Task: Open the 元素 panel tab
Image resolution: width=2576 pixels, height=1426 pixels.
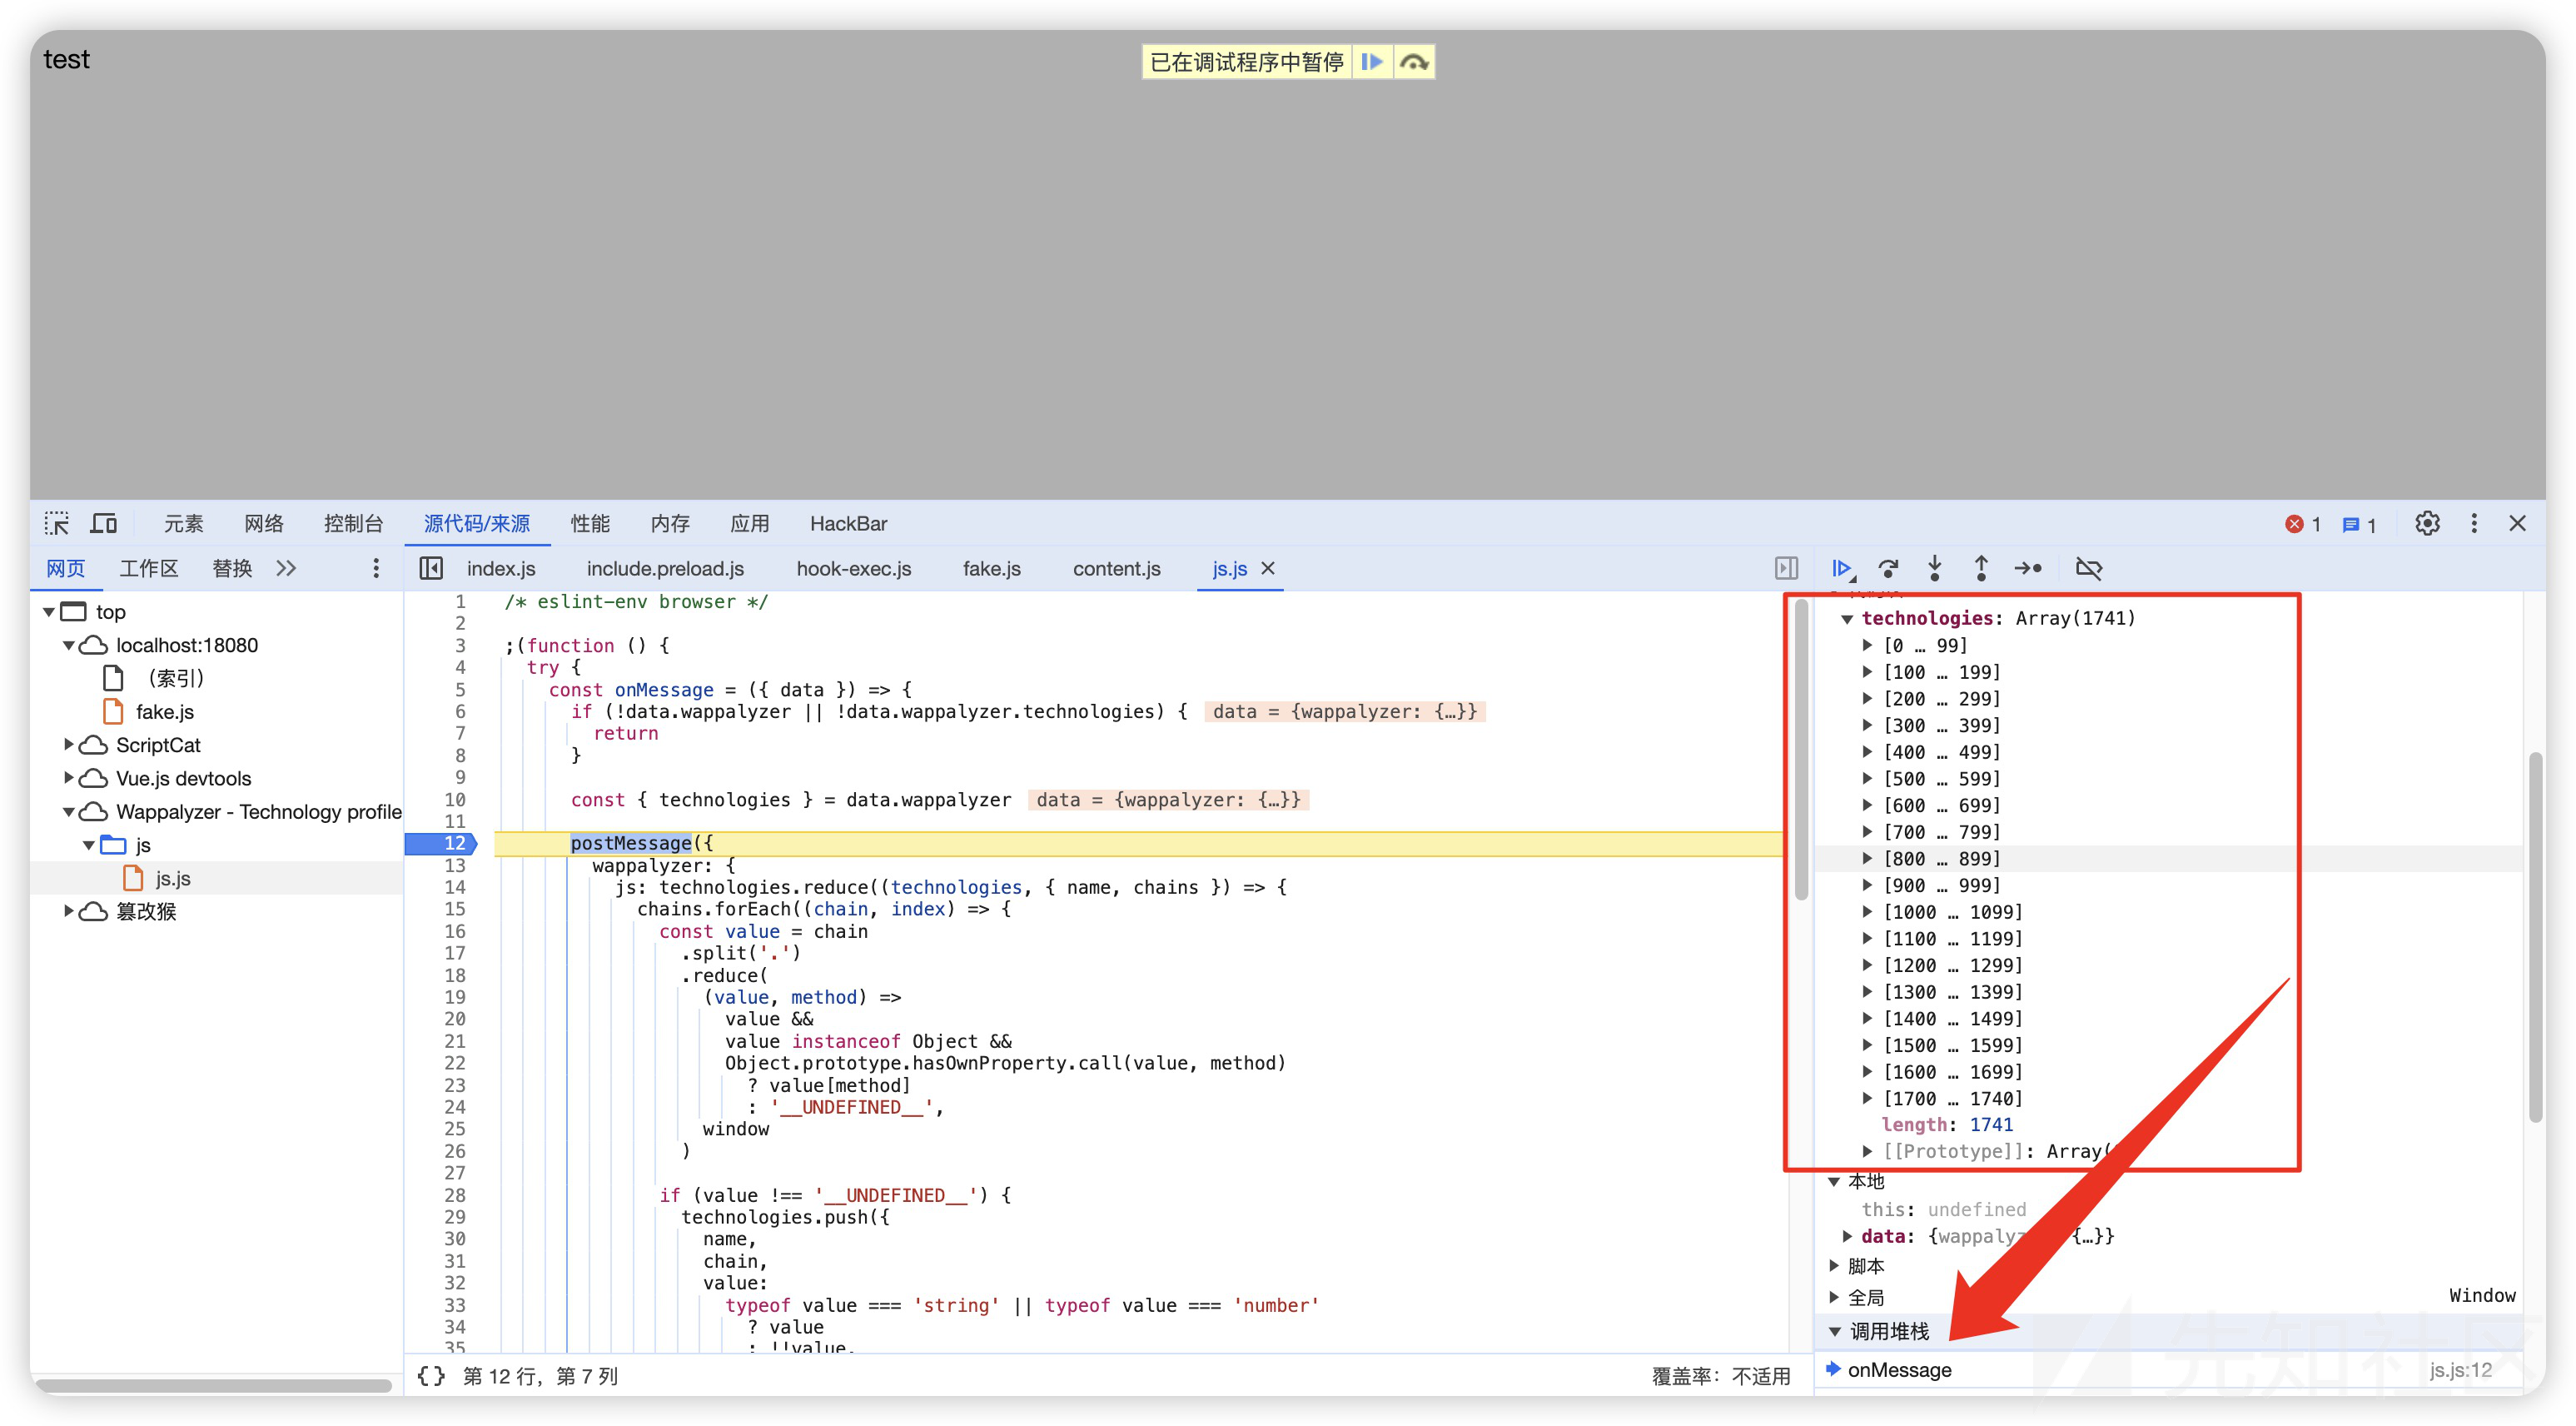Action: [183, 523]
